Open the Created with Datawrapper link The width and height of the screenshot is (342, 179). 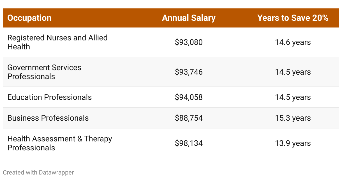tap(38, 172)
